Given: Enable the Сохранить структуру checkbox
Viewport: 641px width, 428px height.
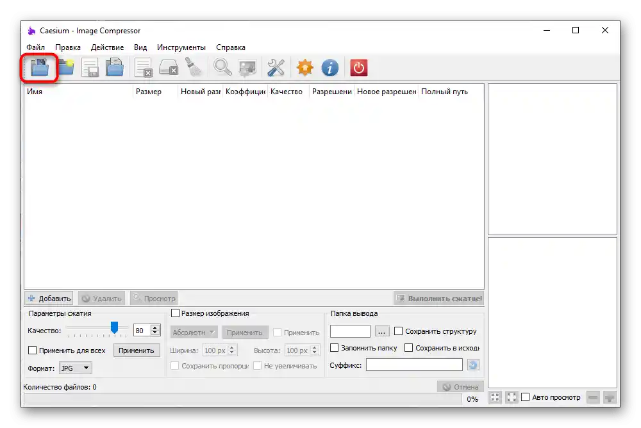Looking at the screenshot, I should click(x=398, y=331).
